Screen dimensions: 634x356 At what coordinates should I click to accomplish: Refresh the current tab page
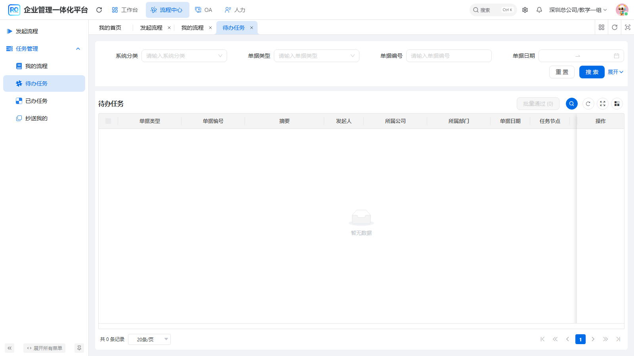615,27
